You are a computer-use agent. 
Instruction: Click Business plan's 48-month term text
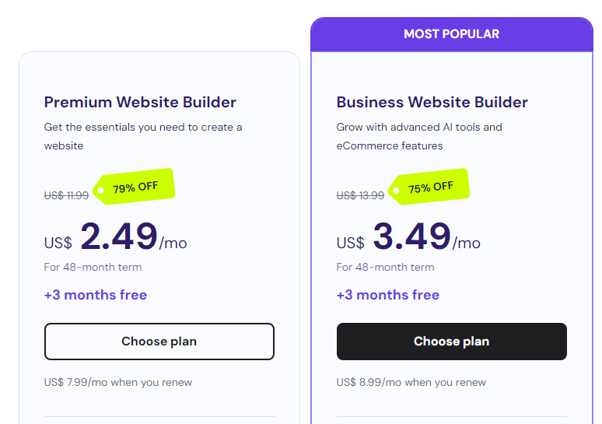click(385, 268)
